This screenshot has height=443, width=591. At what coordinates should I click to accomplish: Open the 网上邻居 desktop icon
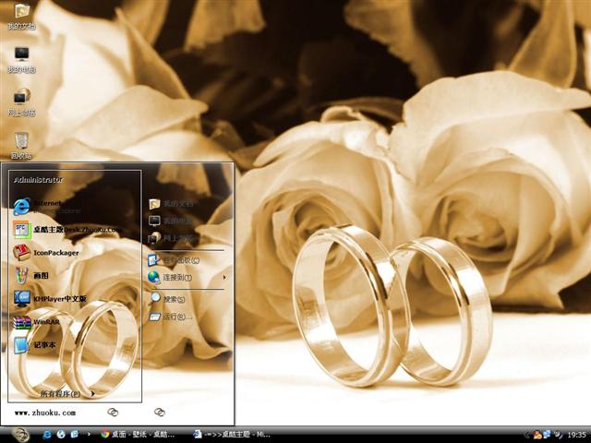[x=21, y=102]
